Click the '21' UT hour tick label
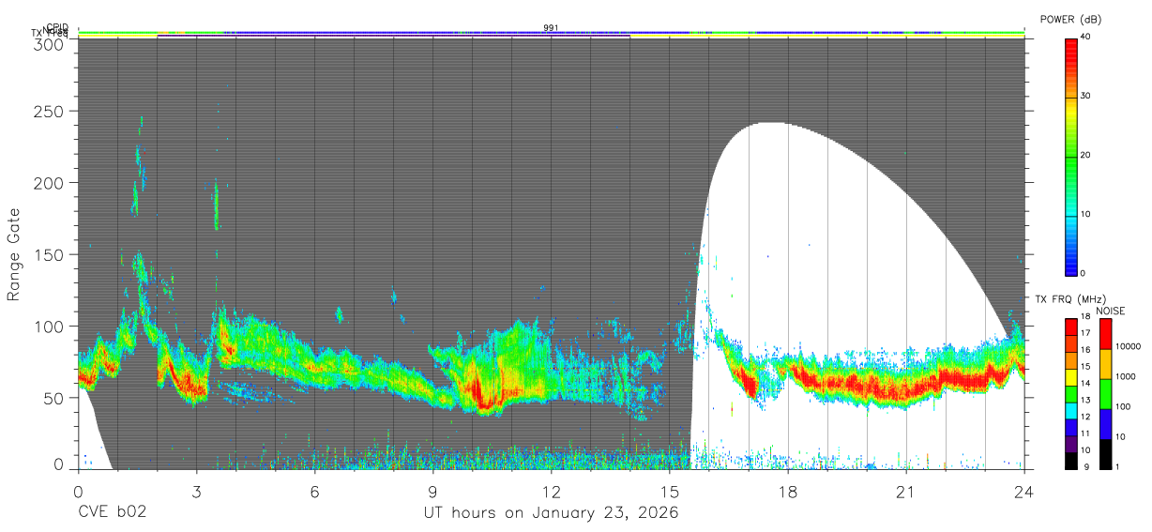Image resolution: width=1152 pixels, height=532 pixels. pos(906,492)
